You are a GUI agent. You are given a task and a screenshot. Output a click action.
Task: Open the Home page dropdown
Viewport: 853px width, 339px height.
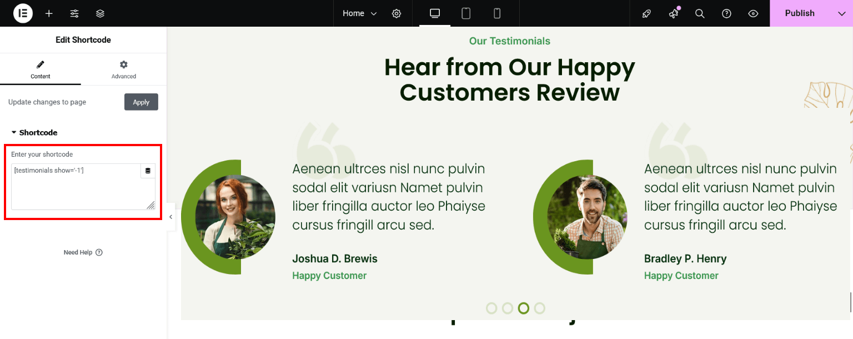pos(359,13)
